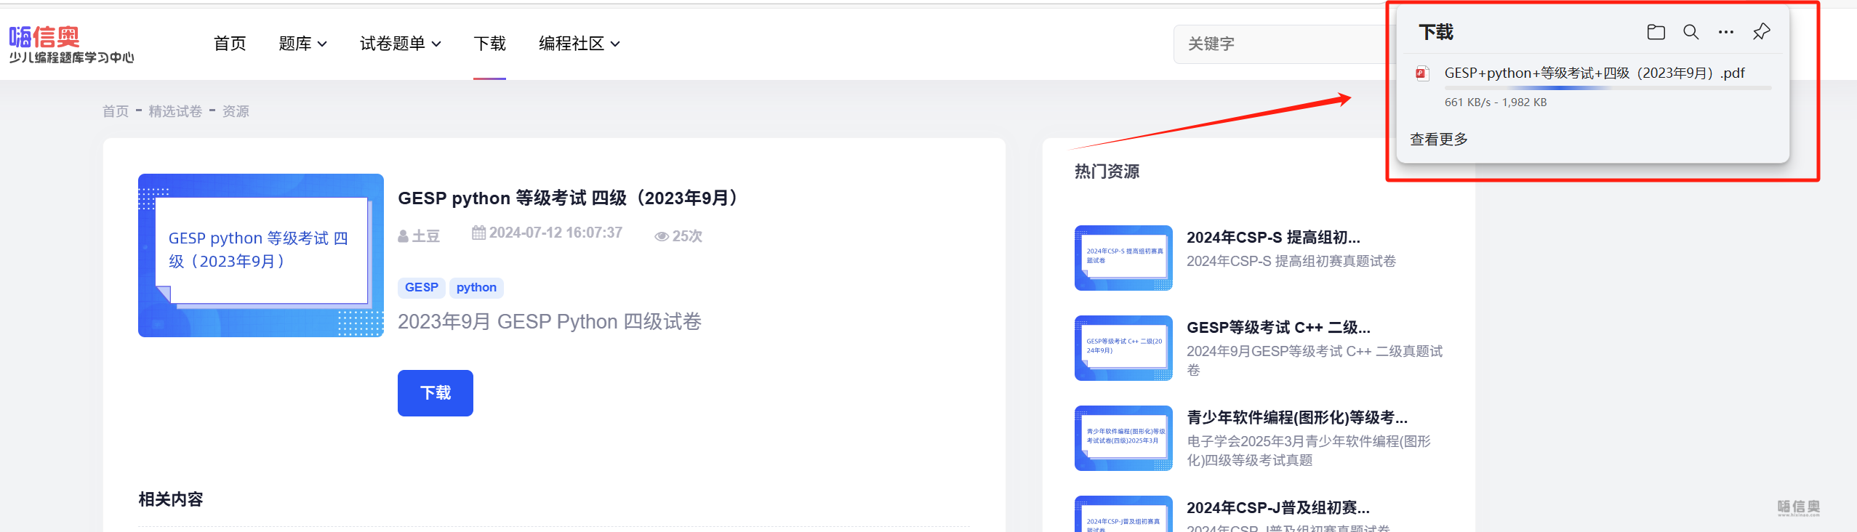Click the GESP tag

(421, 288)
